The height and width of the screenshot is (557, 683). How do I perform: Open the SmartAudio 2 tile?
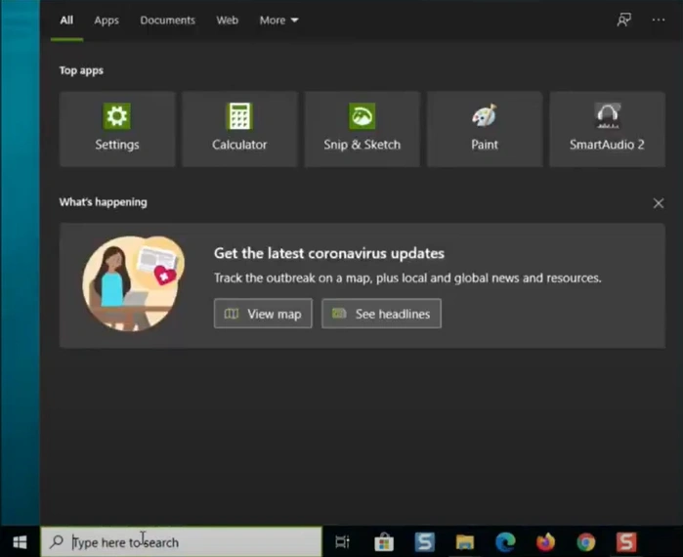607,129
